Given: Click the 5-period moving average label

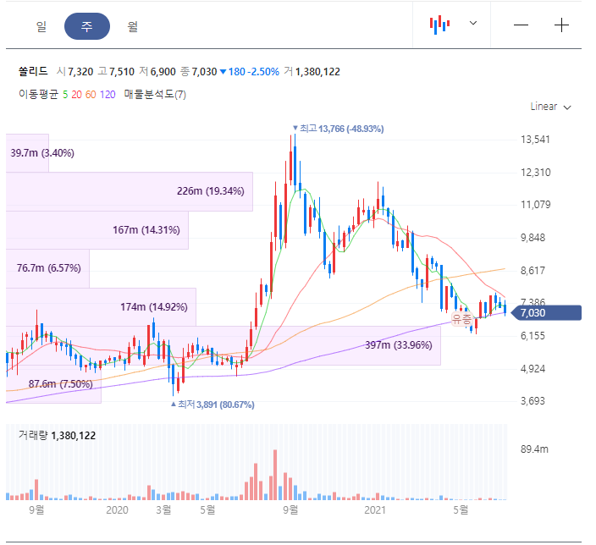Looking at the screenshot, I should pos(65,95).
